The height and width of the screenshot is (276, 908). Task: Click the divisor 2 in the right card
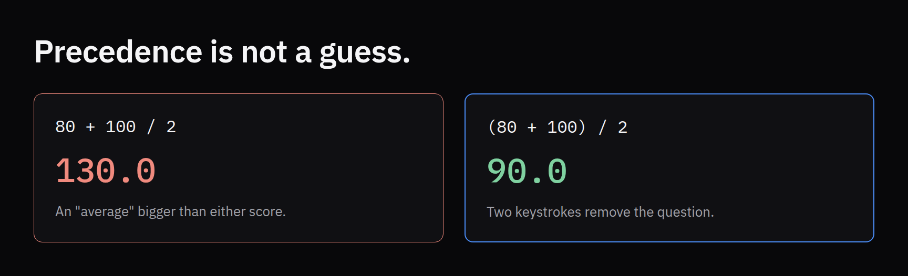tap(623, 127)
